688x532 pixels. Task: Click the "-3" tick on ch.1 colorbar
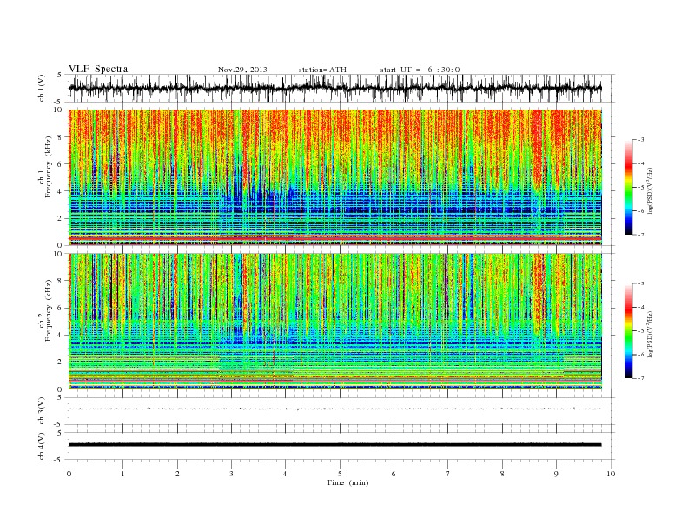tap(641, 140)
